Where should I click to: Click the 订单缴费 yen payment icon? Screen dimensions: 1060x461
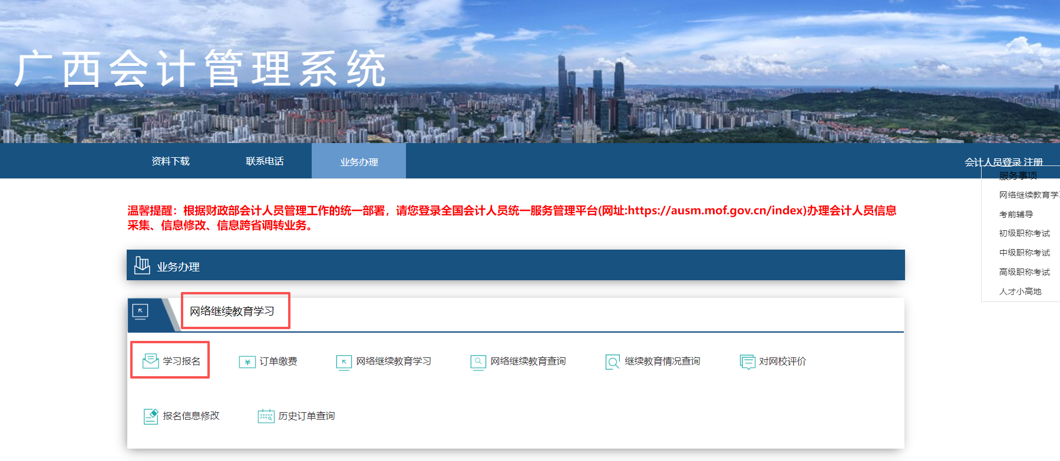[x=247, y=361]
